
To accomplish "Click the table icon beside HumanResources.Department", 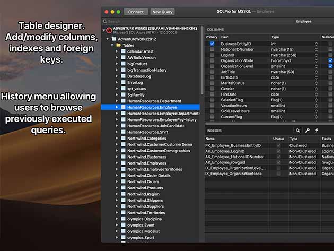I will tap(123, 101).
